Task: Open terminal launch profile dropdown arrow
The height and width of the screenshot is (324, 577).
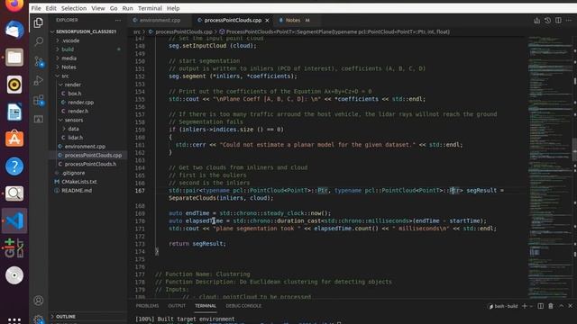Action: coord(531,306)
